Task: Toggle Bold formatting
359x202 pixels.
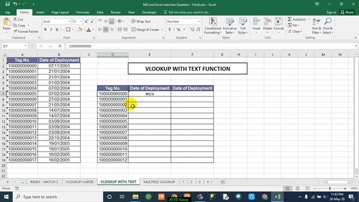Action: click(x=45, y=30)
